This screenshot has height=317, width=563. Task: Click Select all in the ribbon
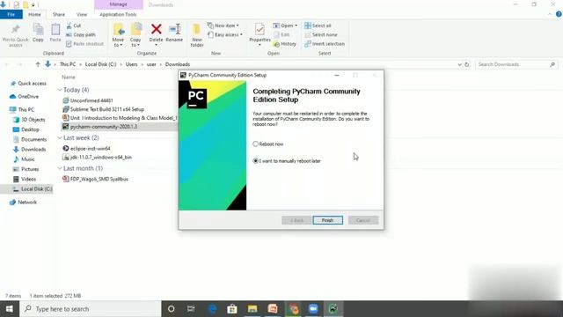point(318,26)
